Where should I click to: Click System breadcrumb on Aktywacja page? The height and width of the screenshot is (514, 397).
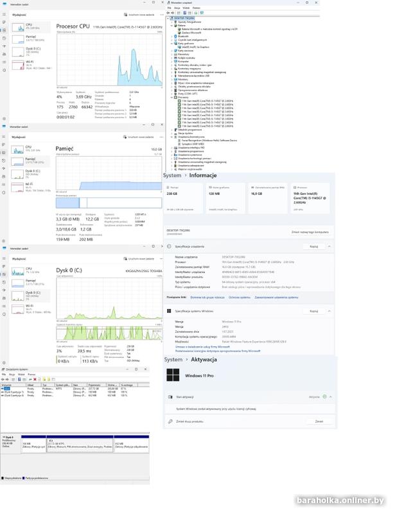(173, 360)
